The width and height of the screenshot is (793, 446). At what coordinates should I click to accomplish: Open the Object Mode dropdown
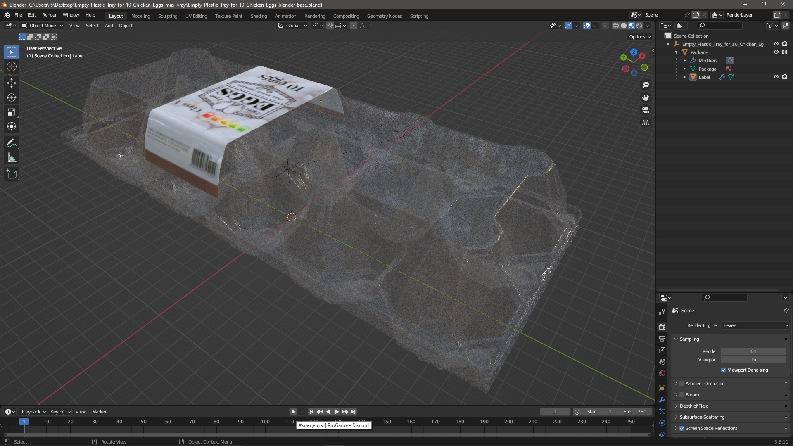click(x=42, y=26)
